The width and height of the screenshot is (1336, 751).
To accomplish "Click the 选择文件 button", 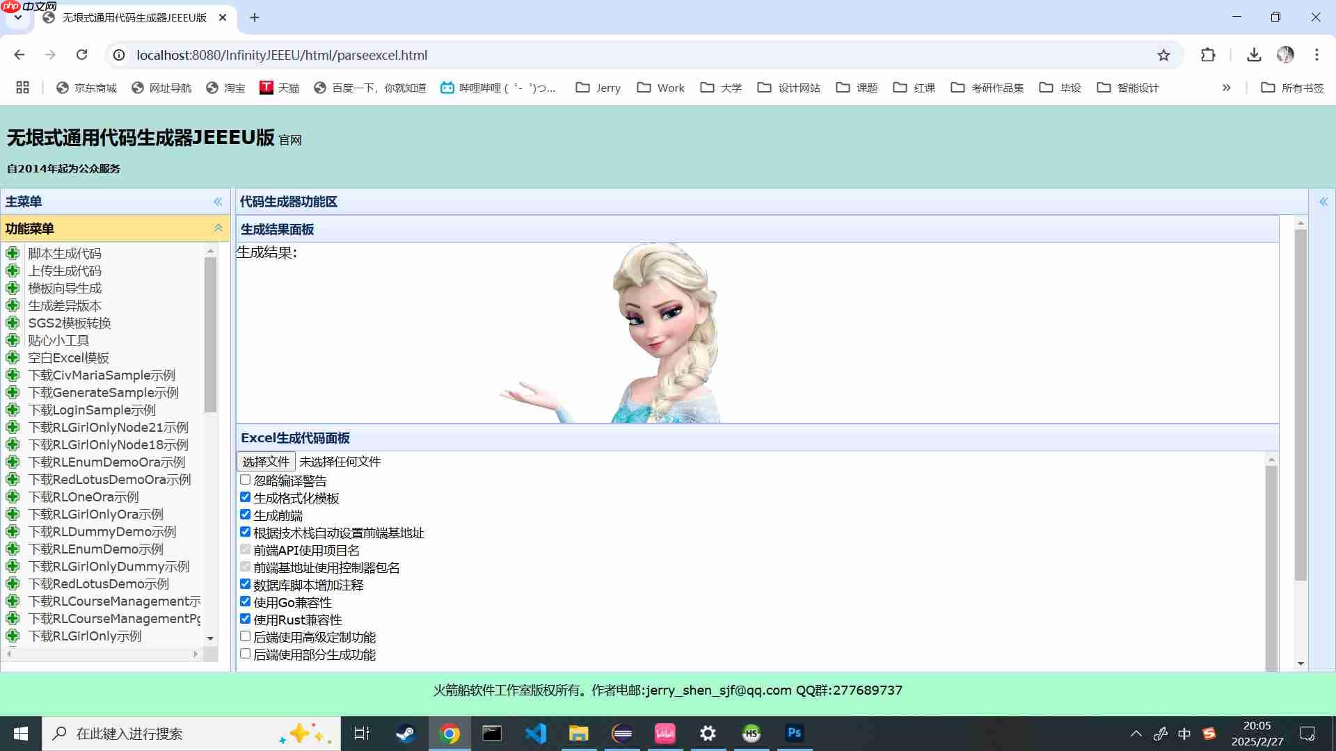I will pos(265,461).
